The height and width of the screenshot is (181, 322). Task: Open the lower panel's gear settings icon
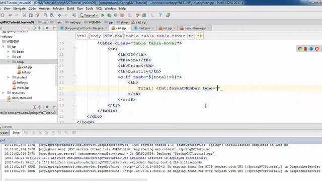tap(47, 107)
